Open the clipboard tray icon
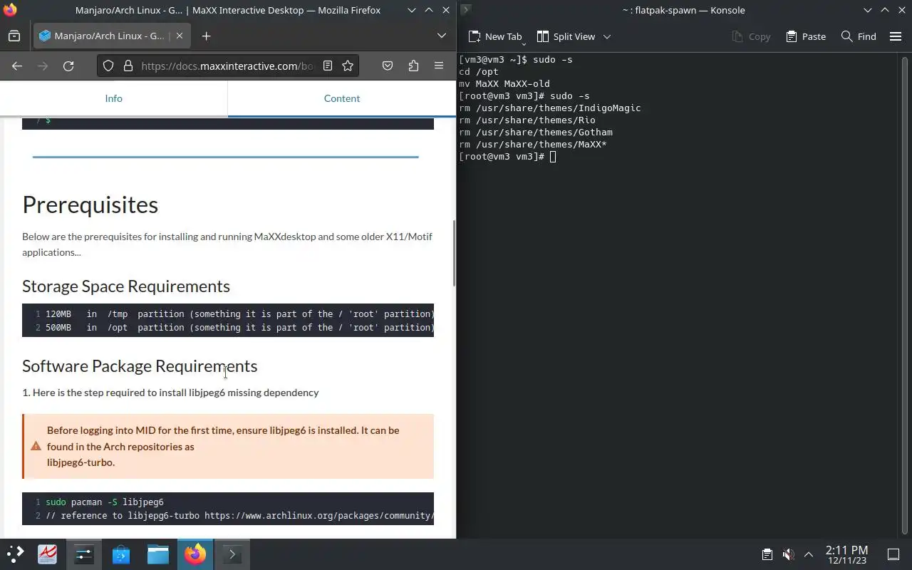 [x=767, y=554]
